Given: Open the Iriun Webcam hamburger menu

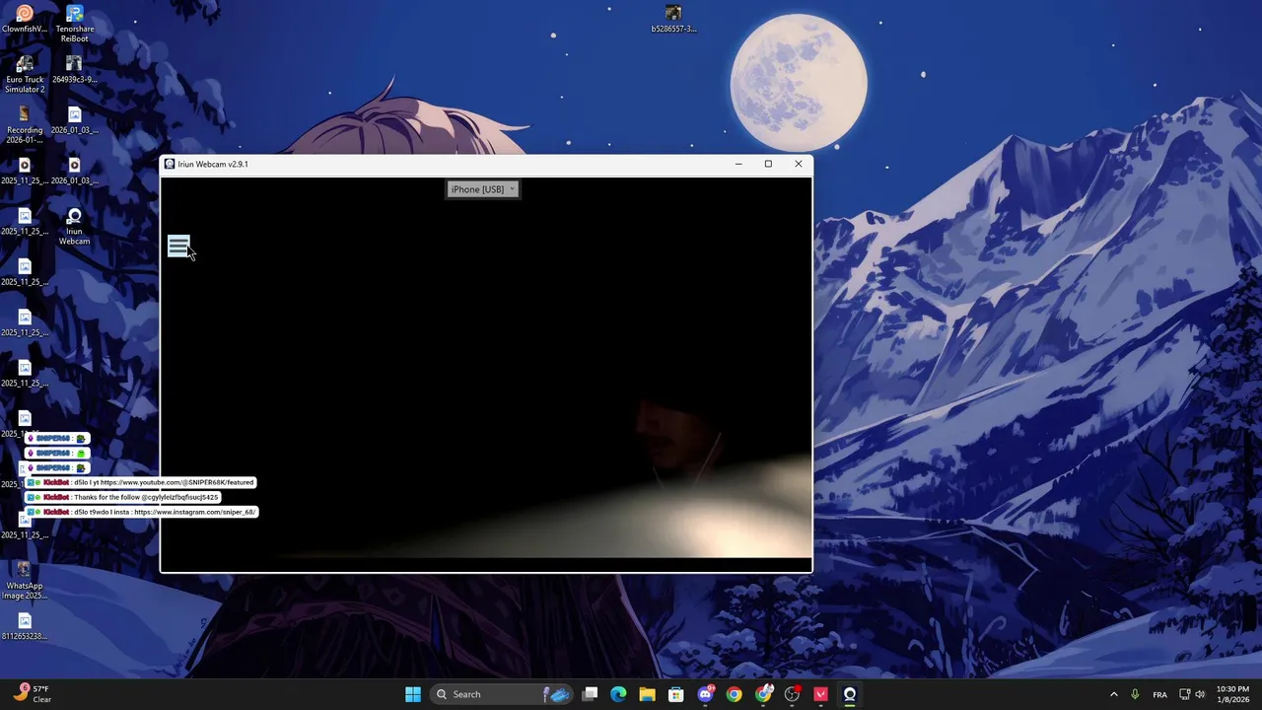Looking at the screenshot, I should (x=178, y=247).
